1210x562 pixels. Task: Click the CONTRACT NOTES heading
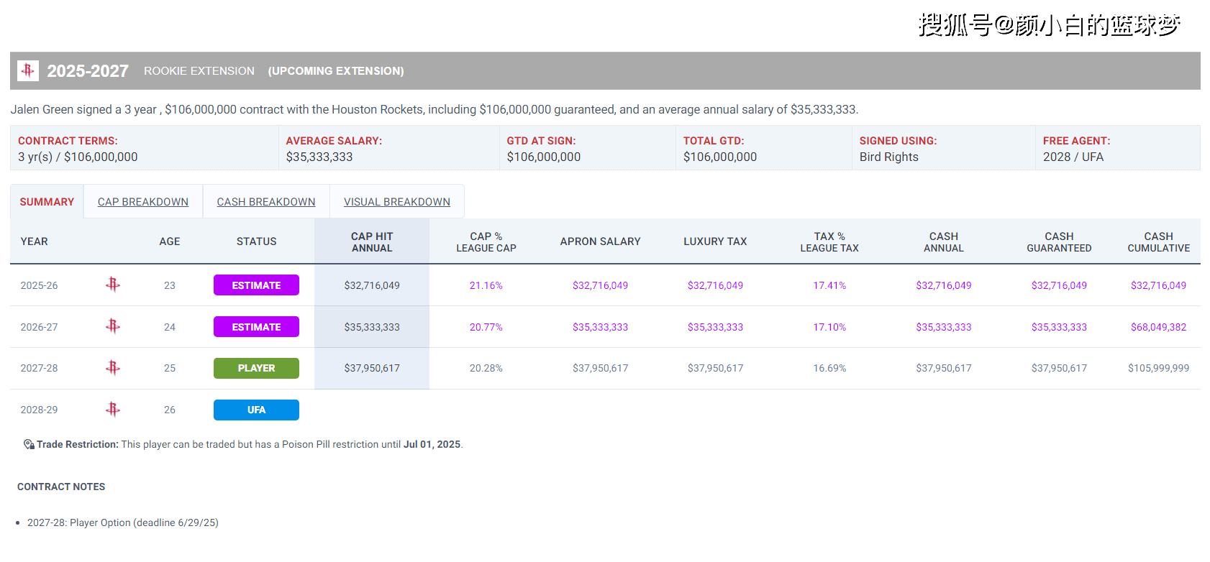(61, 487)
